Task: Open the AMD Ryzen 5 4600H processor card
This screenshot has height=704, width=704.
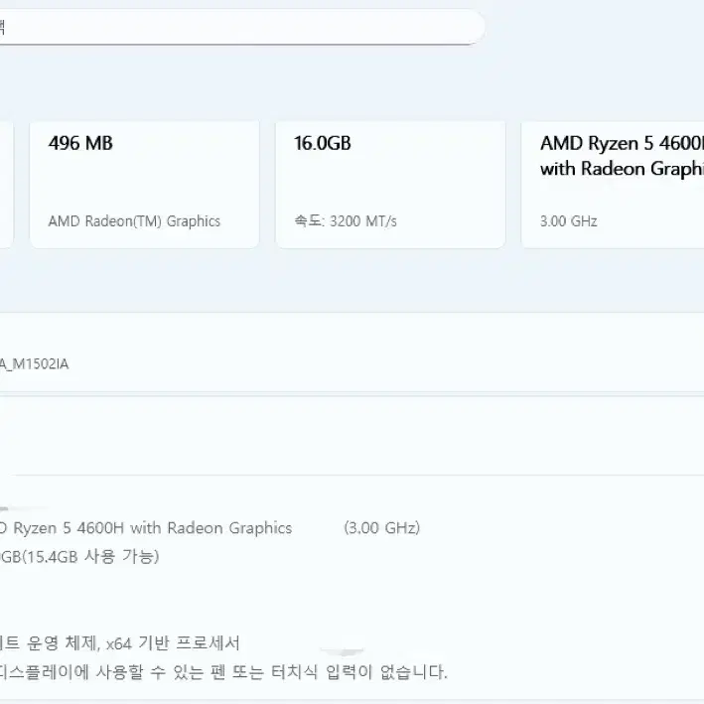Action: tap(613, 184)
